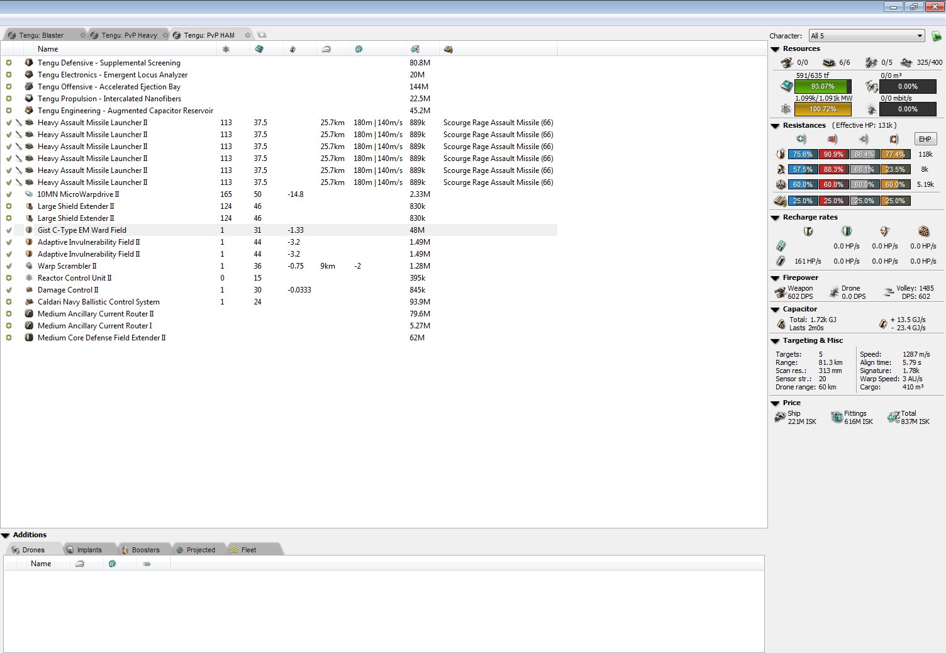Collapse the Targeting & Misc section
The width and height of the screenshot is (946, 653).
click(775, 341)
